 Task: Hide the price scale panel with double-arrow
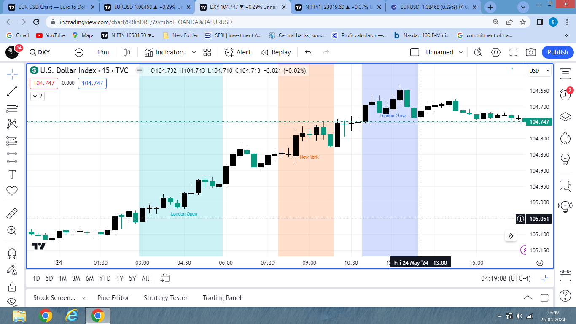click(511, 236)
